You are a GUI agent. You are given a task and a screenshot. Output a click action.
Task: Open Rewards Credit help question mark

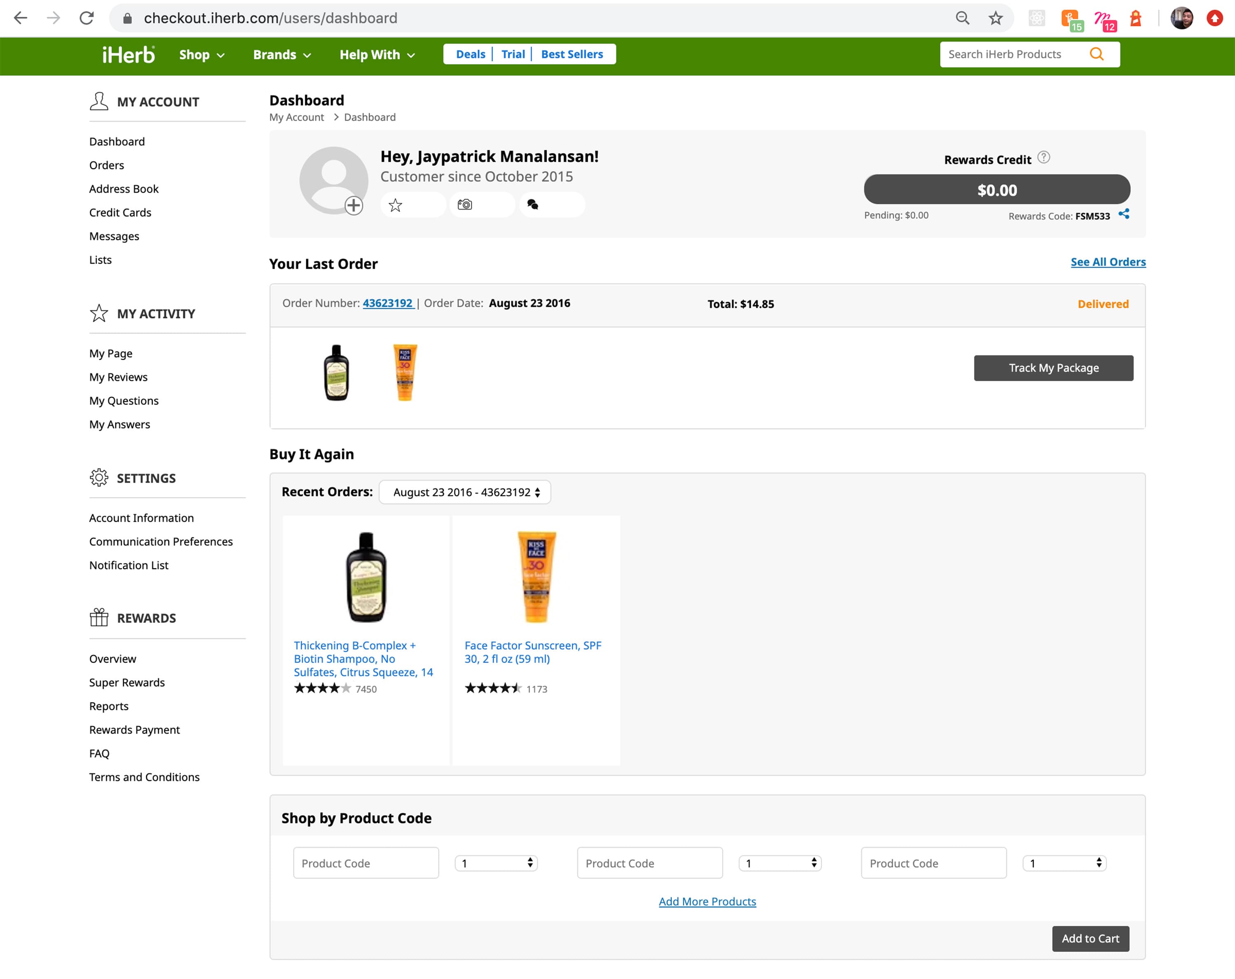tap(1044, 157)
